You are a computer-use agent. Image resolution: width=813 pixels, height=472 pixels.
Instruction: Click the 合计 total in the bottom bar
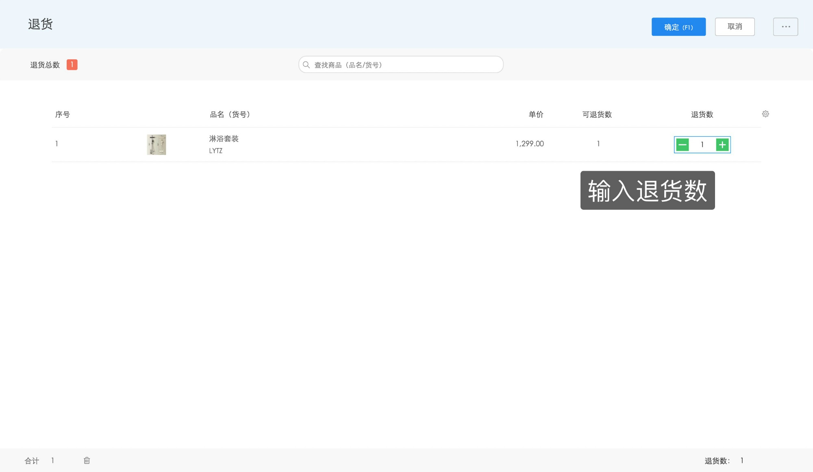coord(32,460)
